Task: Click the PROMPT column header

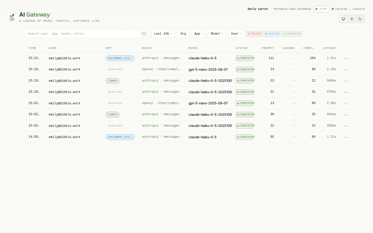Action: (268, 48)
